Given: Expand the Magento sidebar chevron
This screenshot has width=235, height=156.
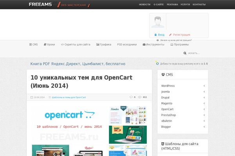Looking at the screenshot, I should click(204, 103).
